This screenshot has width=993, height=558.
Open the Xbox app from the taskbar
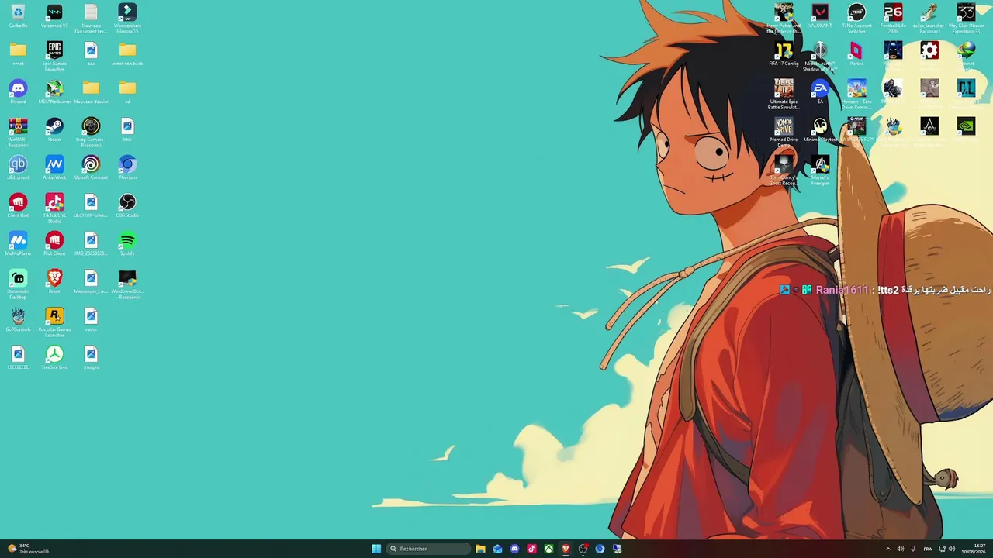pos(548,549)
